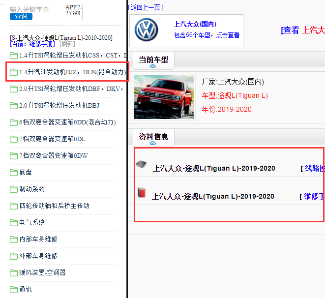The width and height of the screenshot is (325, 298).
Task: Open folder icon for 2.0升TSI涡轮增压发动机DBJ
Action: coord(14,106)
